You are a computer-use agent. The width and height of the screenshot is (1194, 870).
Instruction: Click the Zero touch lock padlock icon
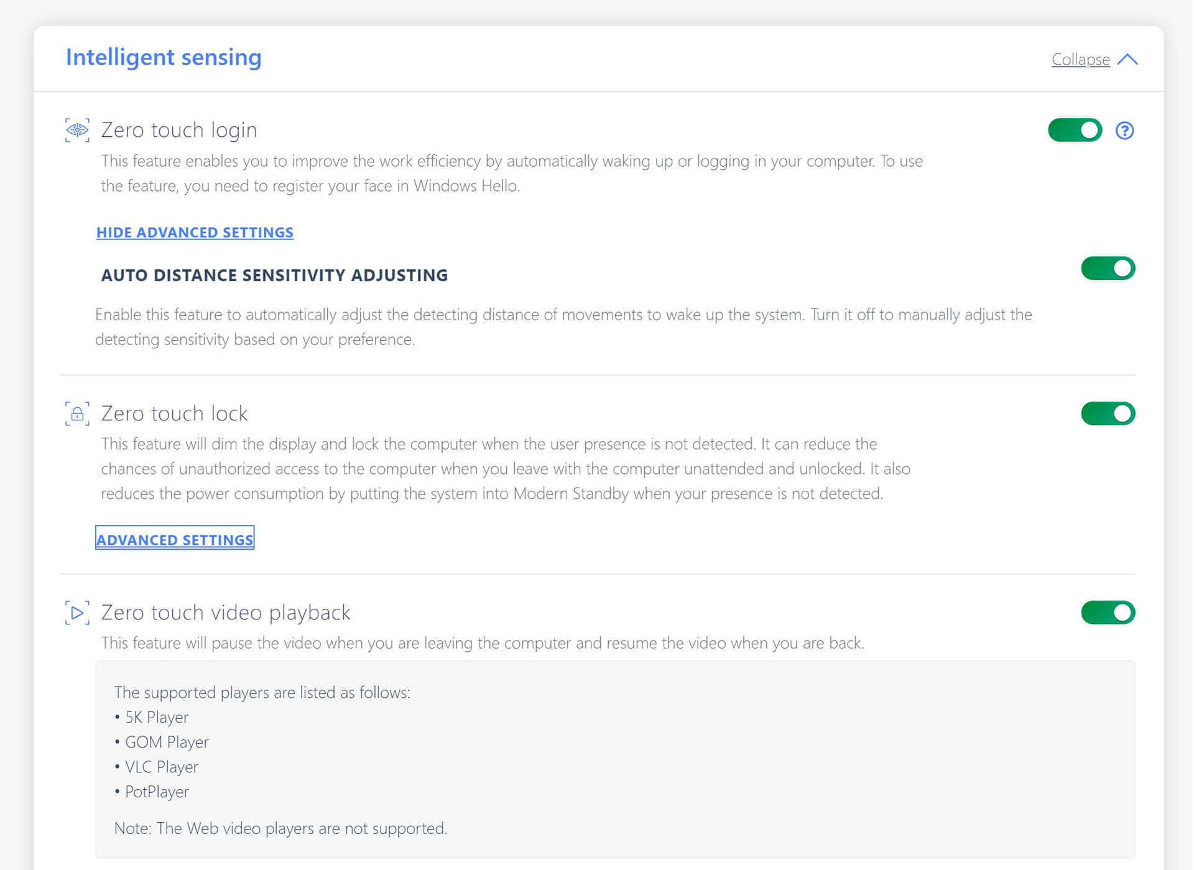tap(77, 414)
